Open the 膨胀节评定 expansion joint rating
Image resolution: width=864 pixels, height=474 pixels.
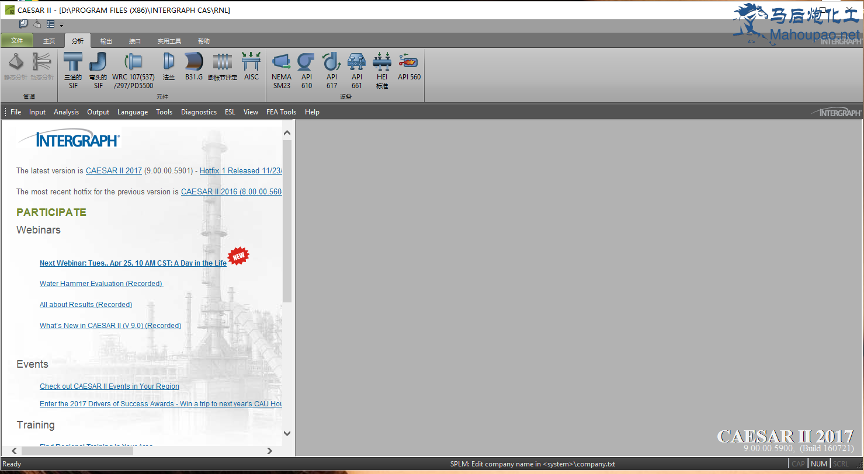(x=223, y=67)
